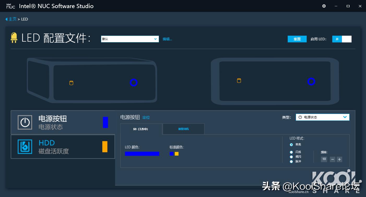Click the 编辑... link beside the profile selector

tap(167, 39)
